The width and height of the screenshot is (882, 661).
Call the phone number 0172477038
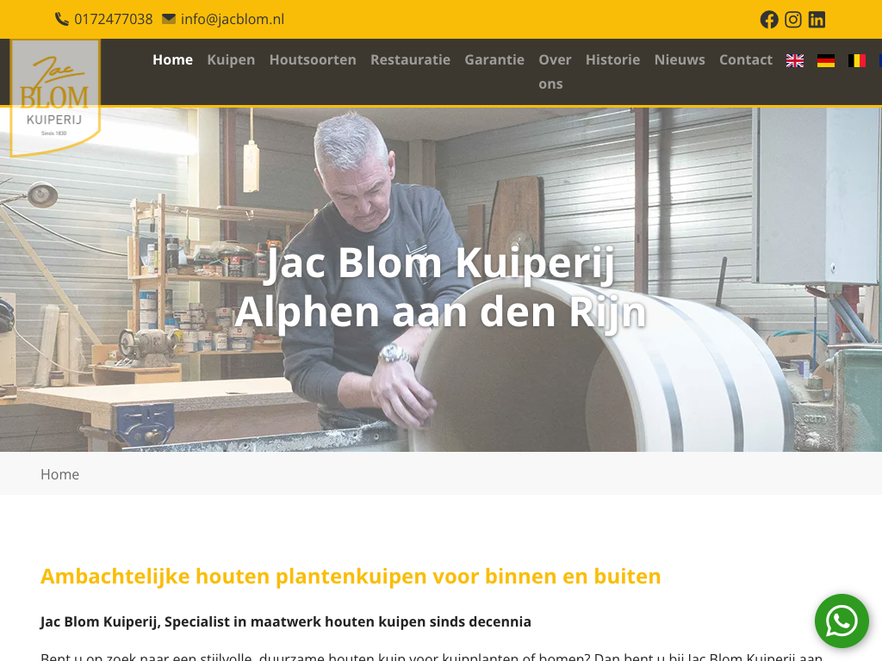click(x=113, y=19)
